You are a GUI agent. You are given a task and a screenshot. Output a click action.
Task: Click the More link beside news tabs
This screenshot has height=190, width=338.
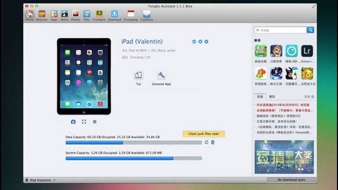pyautogui.click(x=309, y=97)
